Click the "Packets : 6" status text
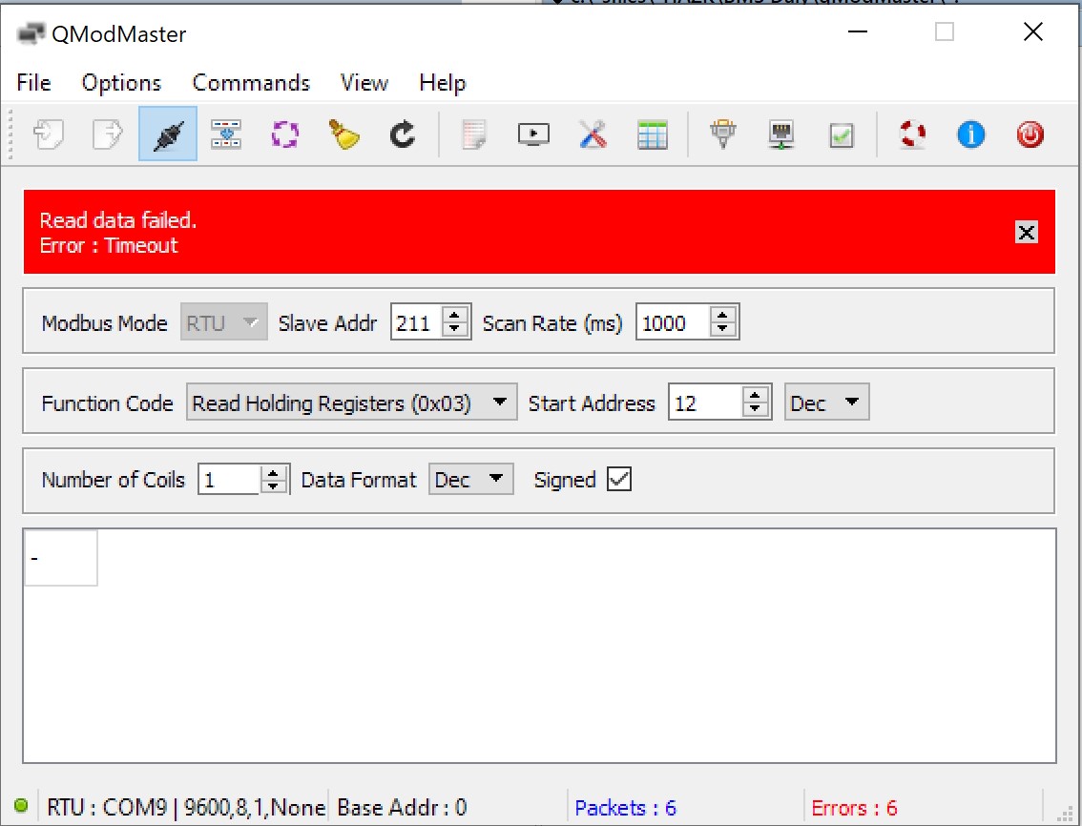 [x=625, y=807]
